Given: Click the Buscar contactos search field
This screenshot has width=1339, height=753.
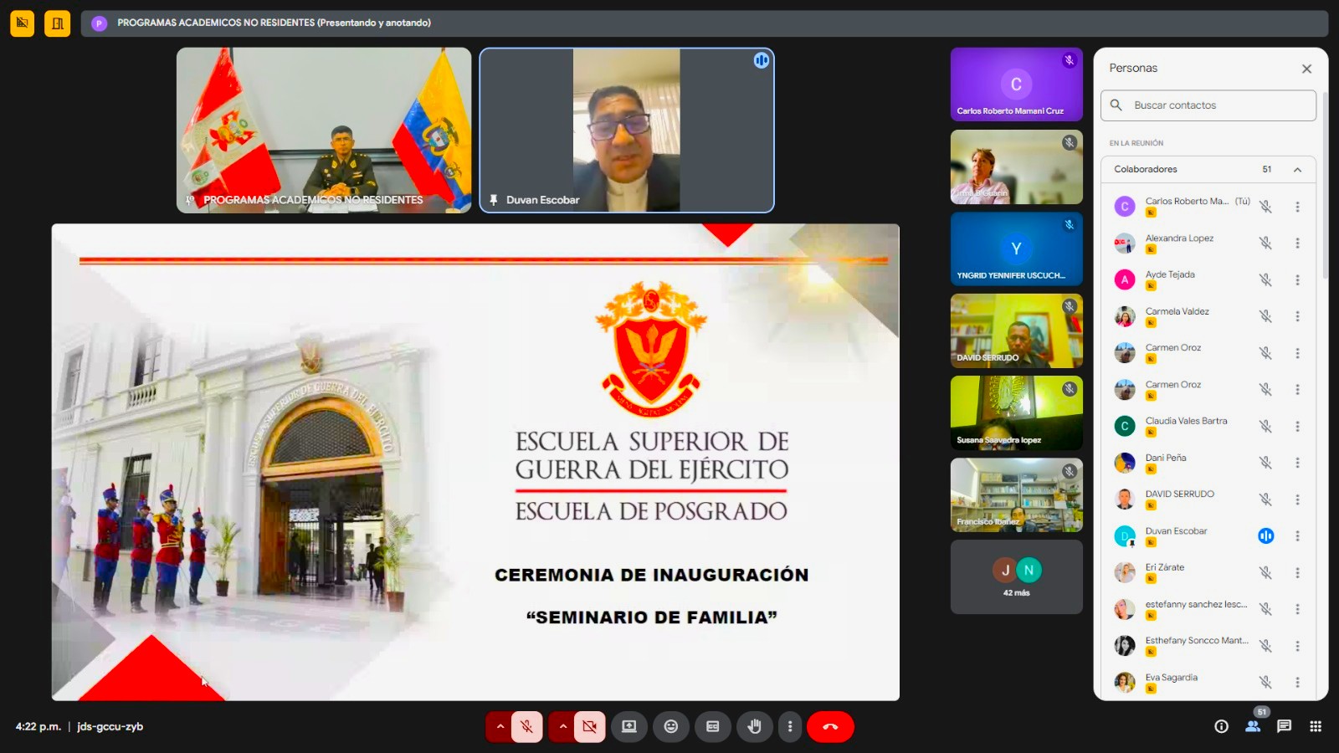Looking at the screenshot, I should tap(1208, 105).
